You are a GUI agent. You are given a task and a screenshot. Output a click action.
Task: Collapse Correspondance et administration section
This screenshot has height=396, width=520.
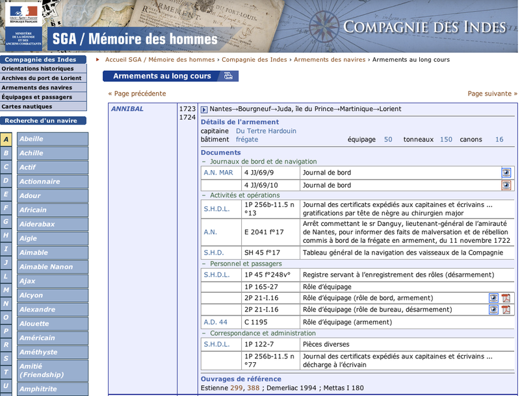click(204, 334)
